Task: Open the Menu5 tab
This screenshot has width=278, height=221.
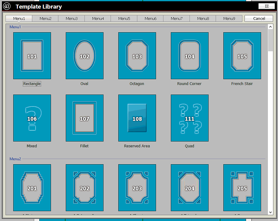Action: coord(124,19)
